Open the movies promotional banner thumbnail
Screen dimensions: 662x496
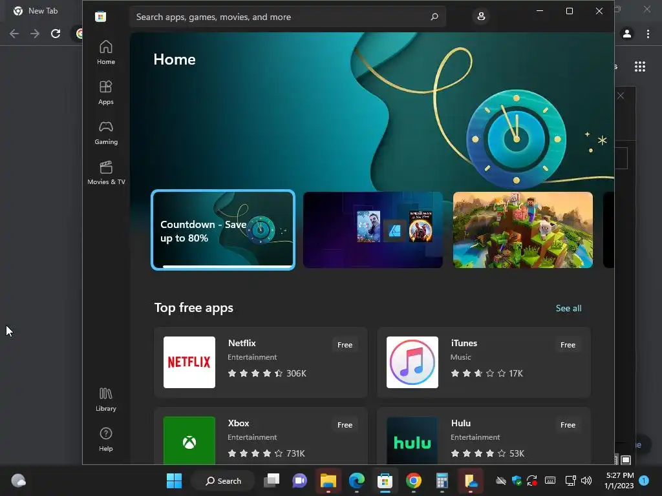(373, 230)
